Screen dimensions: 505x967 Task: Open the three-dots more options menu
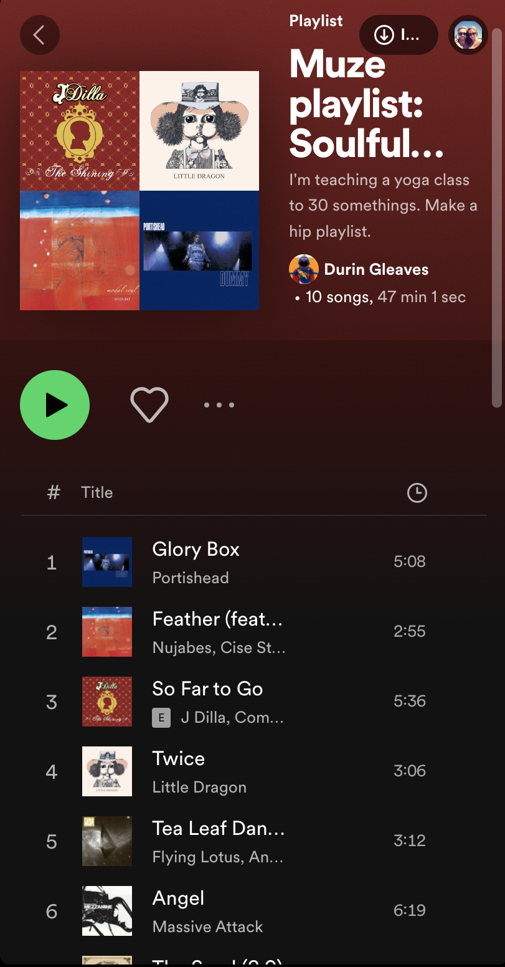pyautogui.click(x=219, y=405)
